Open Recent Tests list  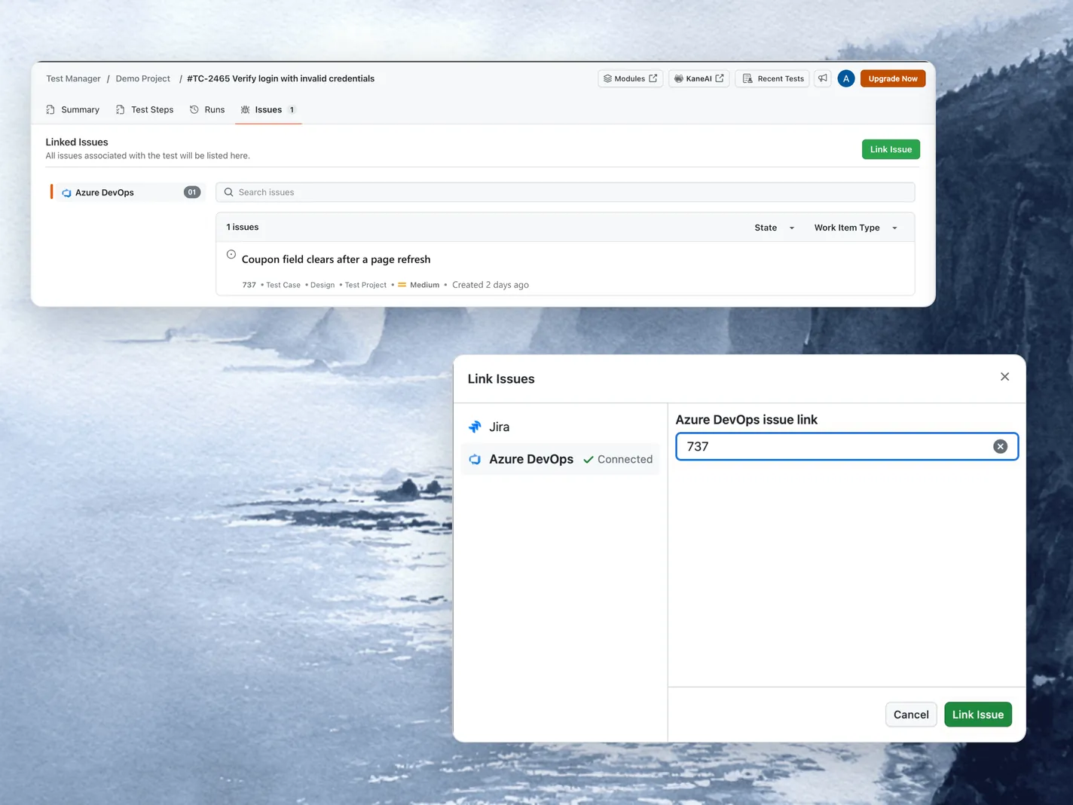772,78
